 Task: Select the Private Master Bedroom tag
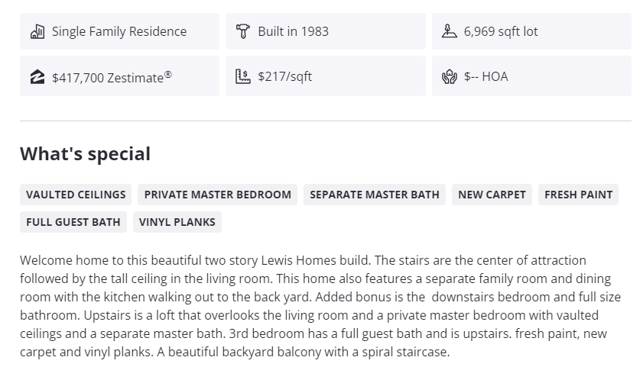[218, 195]
